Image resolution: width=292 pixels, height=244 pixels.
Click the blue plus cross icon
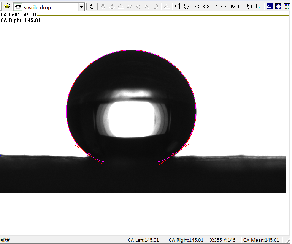pos(278,6)
